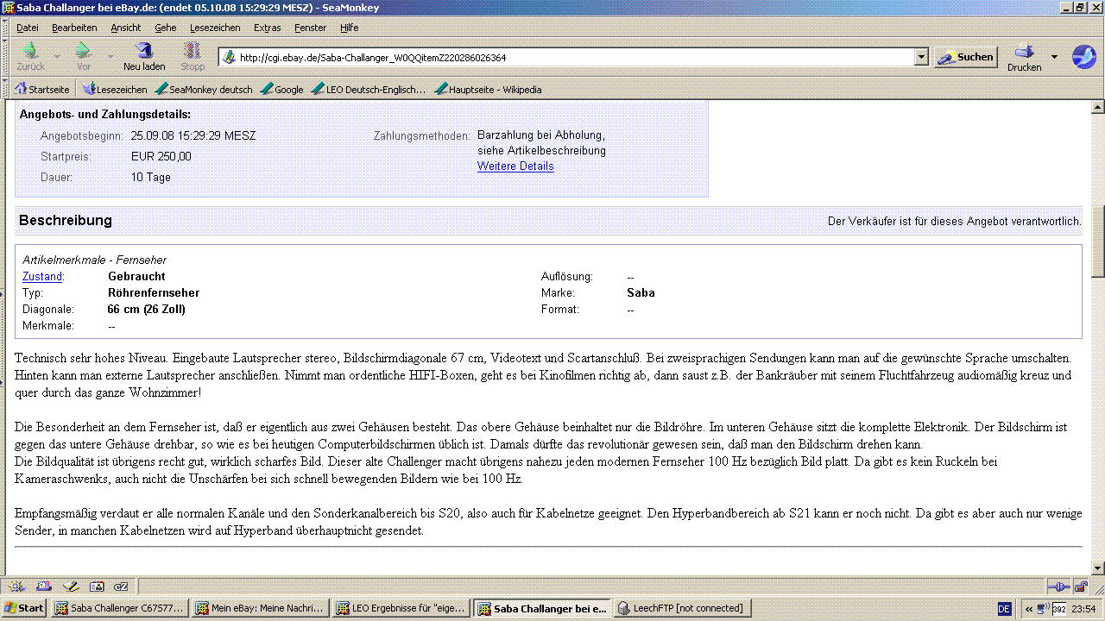Viewport: 1105px width, 621px height.
Task: Click the page icon in address bar
Action: click(229, 58)
